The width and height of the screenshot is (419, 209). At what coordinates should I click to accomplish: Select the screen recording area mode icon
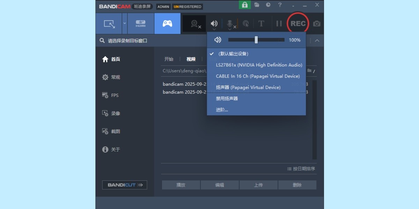coord(109,23)
